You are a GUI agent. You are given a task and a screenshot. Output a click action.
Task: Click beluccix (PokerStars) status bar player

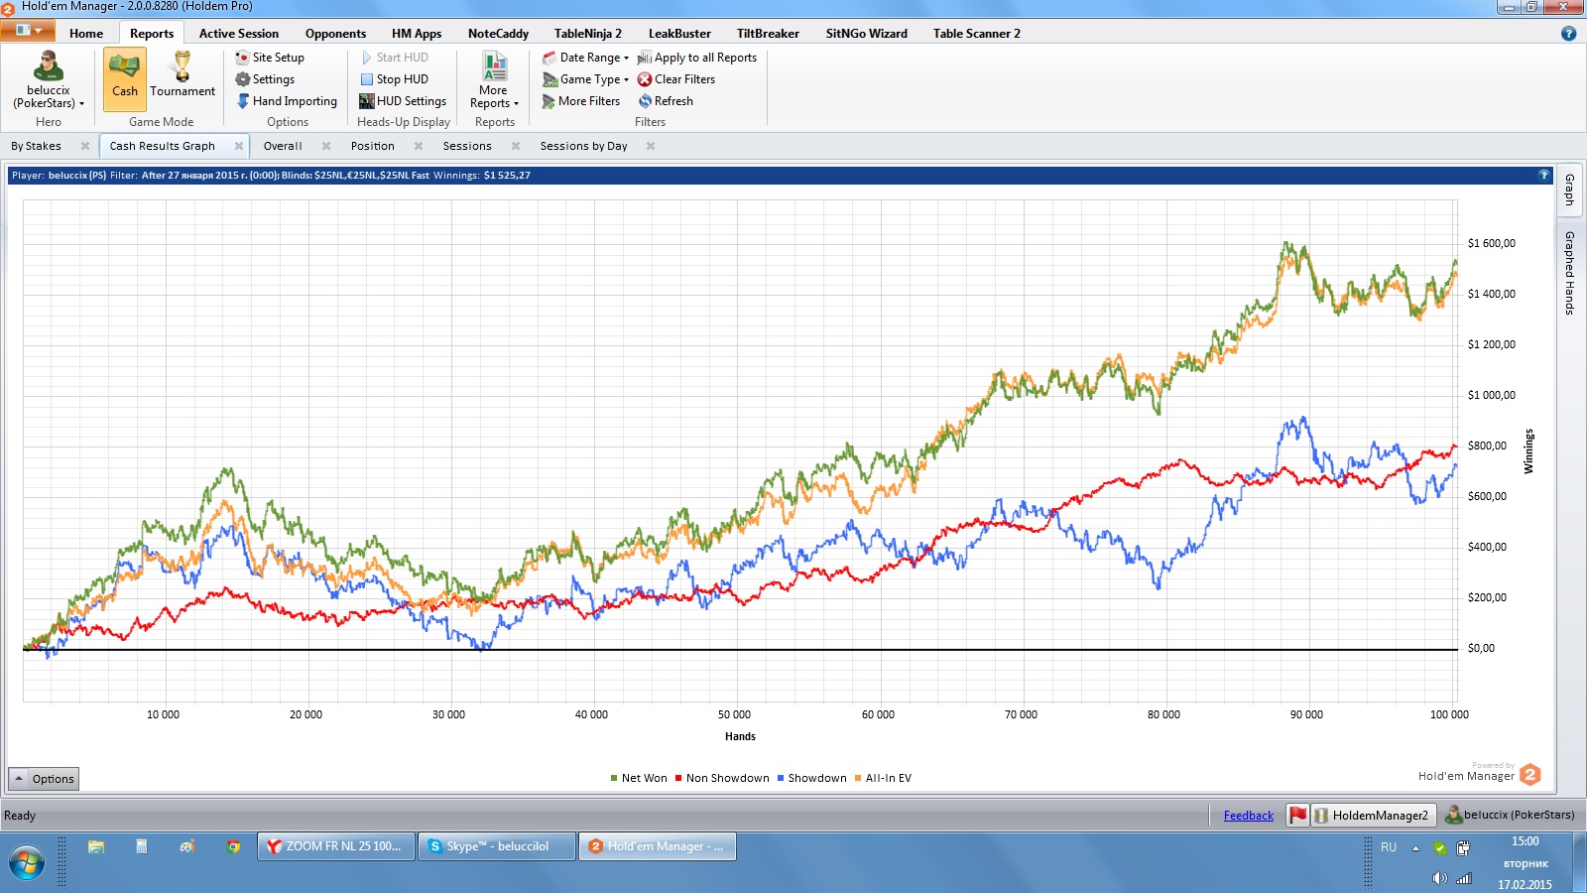(1511, 815)
